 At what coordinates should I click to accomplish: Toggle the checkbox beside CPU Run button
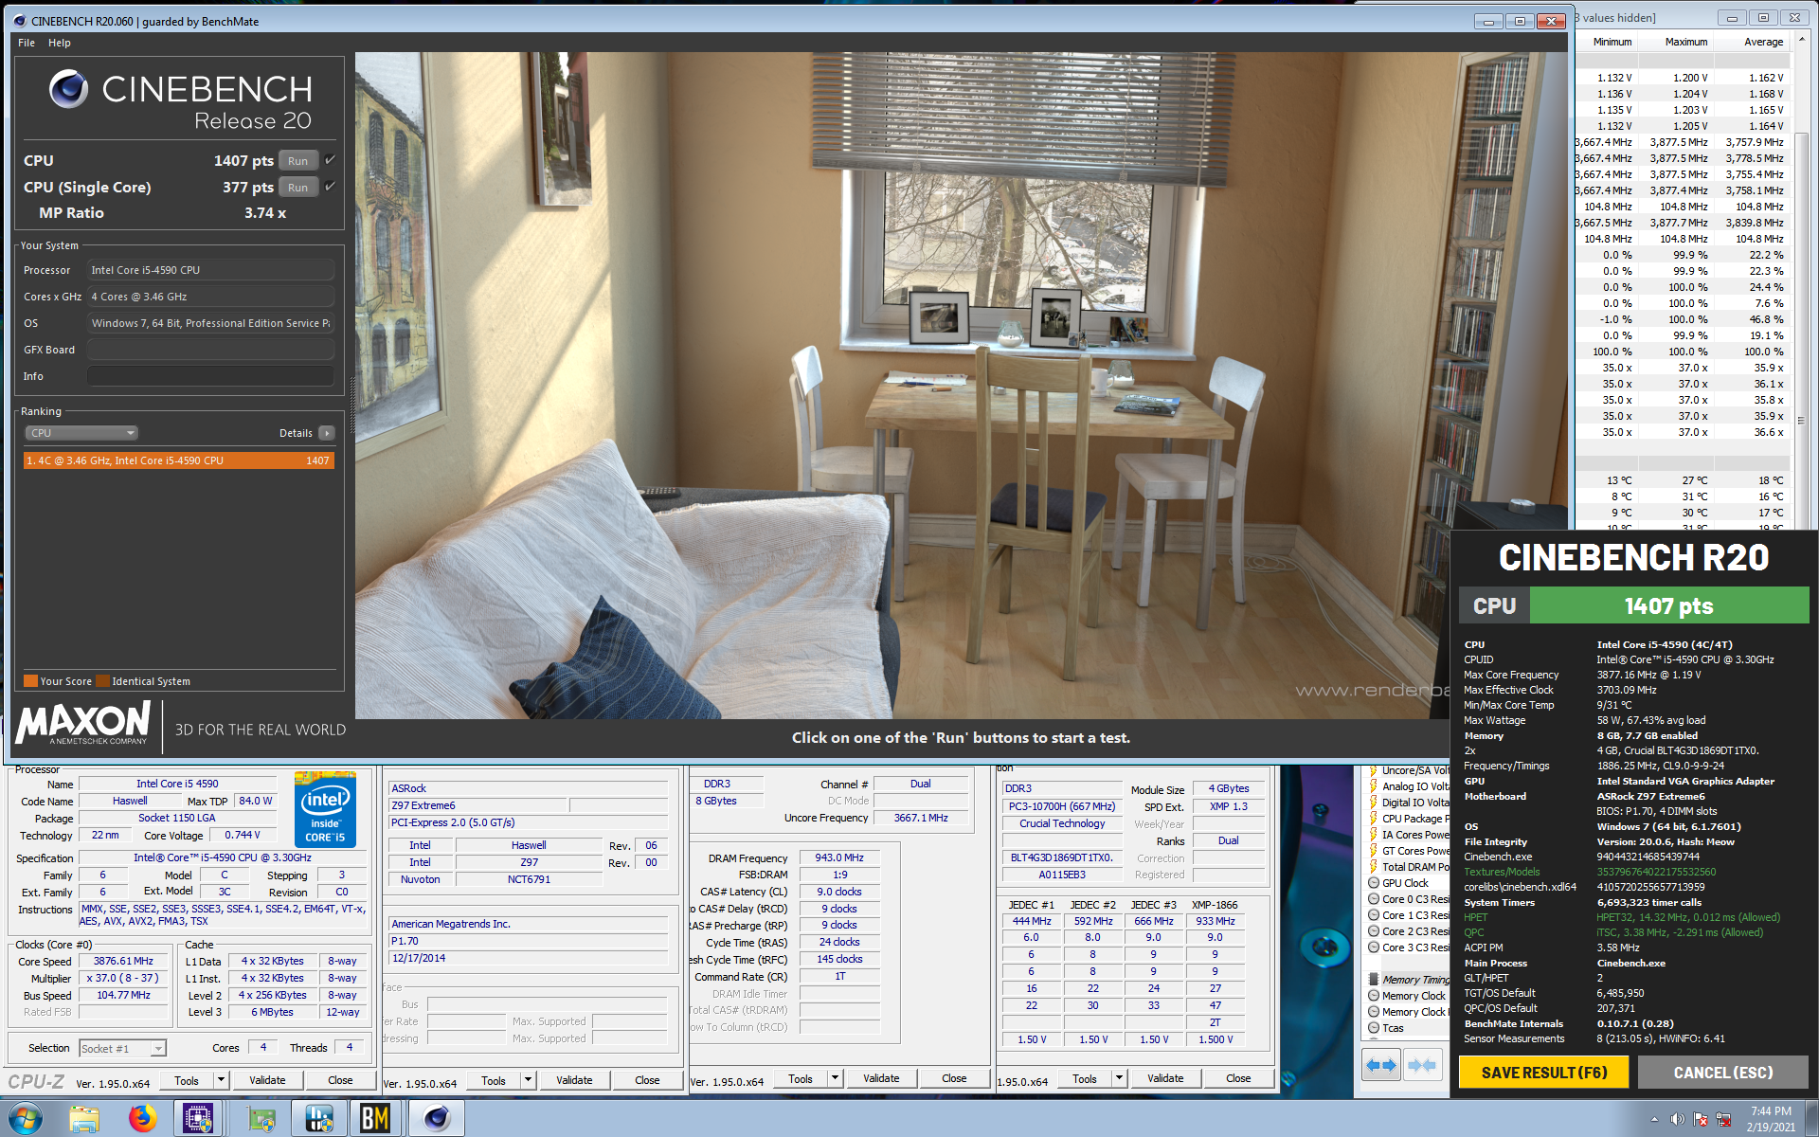coord(330,160)
